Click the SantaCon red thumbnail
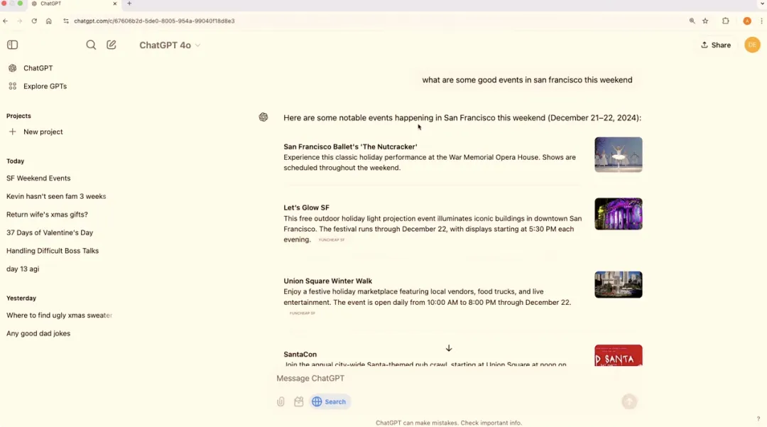The height and width of the screenshot is (427, 767). [619, 355]
